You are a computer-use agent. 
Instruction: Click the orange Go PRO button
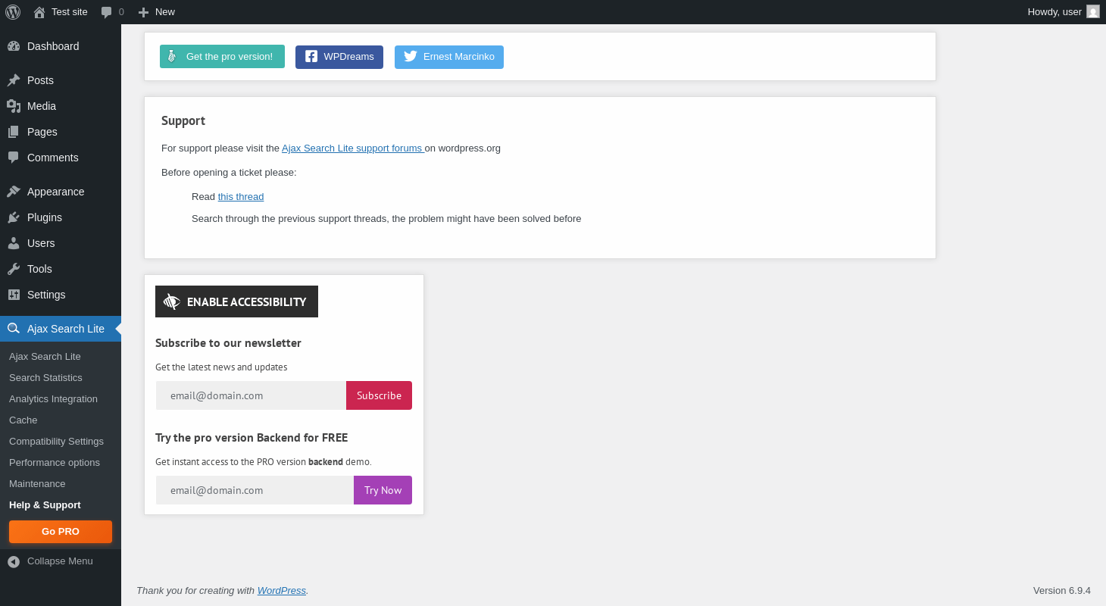[61, 532]
